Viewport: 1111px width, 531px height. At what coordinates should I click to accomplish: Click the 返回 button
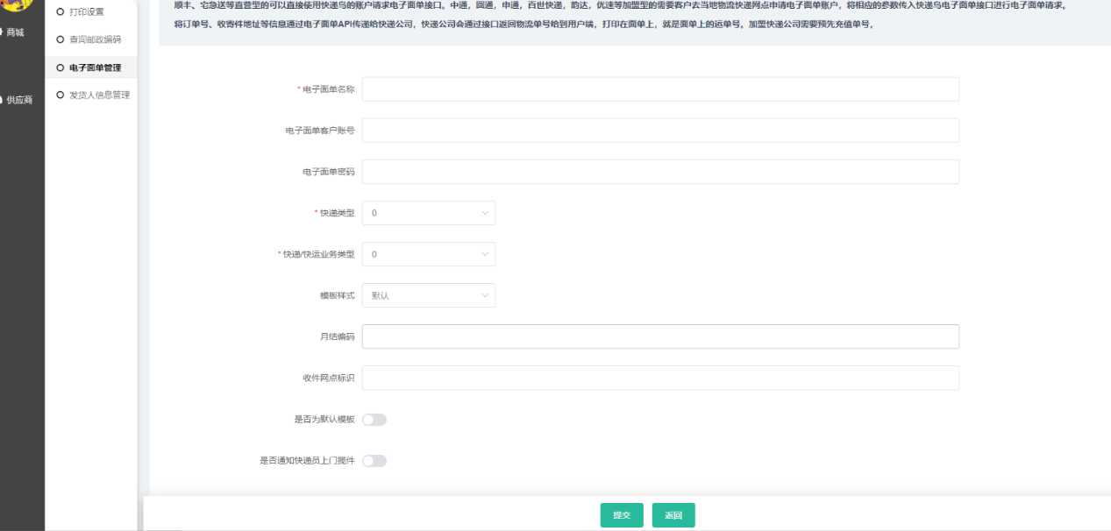673,515
